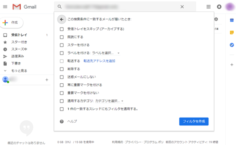This screenshot has height=145, width=236.
Task: Open プライバシー footer link
Action: [x=133, y=142]
